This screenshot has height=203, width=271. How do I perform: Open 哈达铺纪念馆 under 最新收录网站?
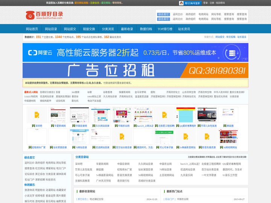(x=96, y=199)
